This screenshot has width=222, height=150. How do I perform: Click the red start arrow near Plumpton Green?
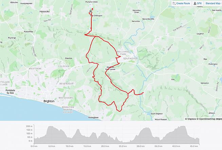(x=92, y=9)
